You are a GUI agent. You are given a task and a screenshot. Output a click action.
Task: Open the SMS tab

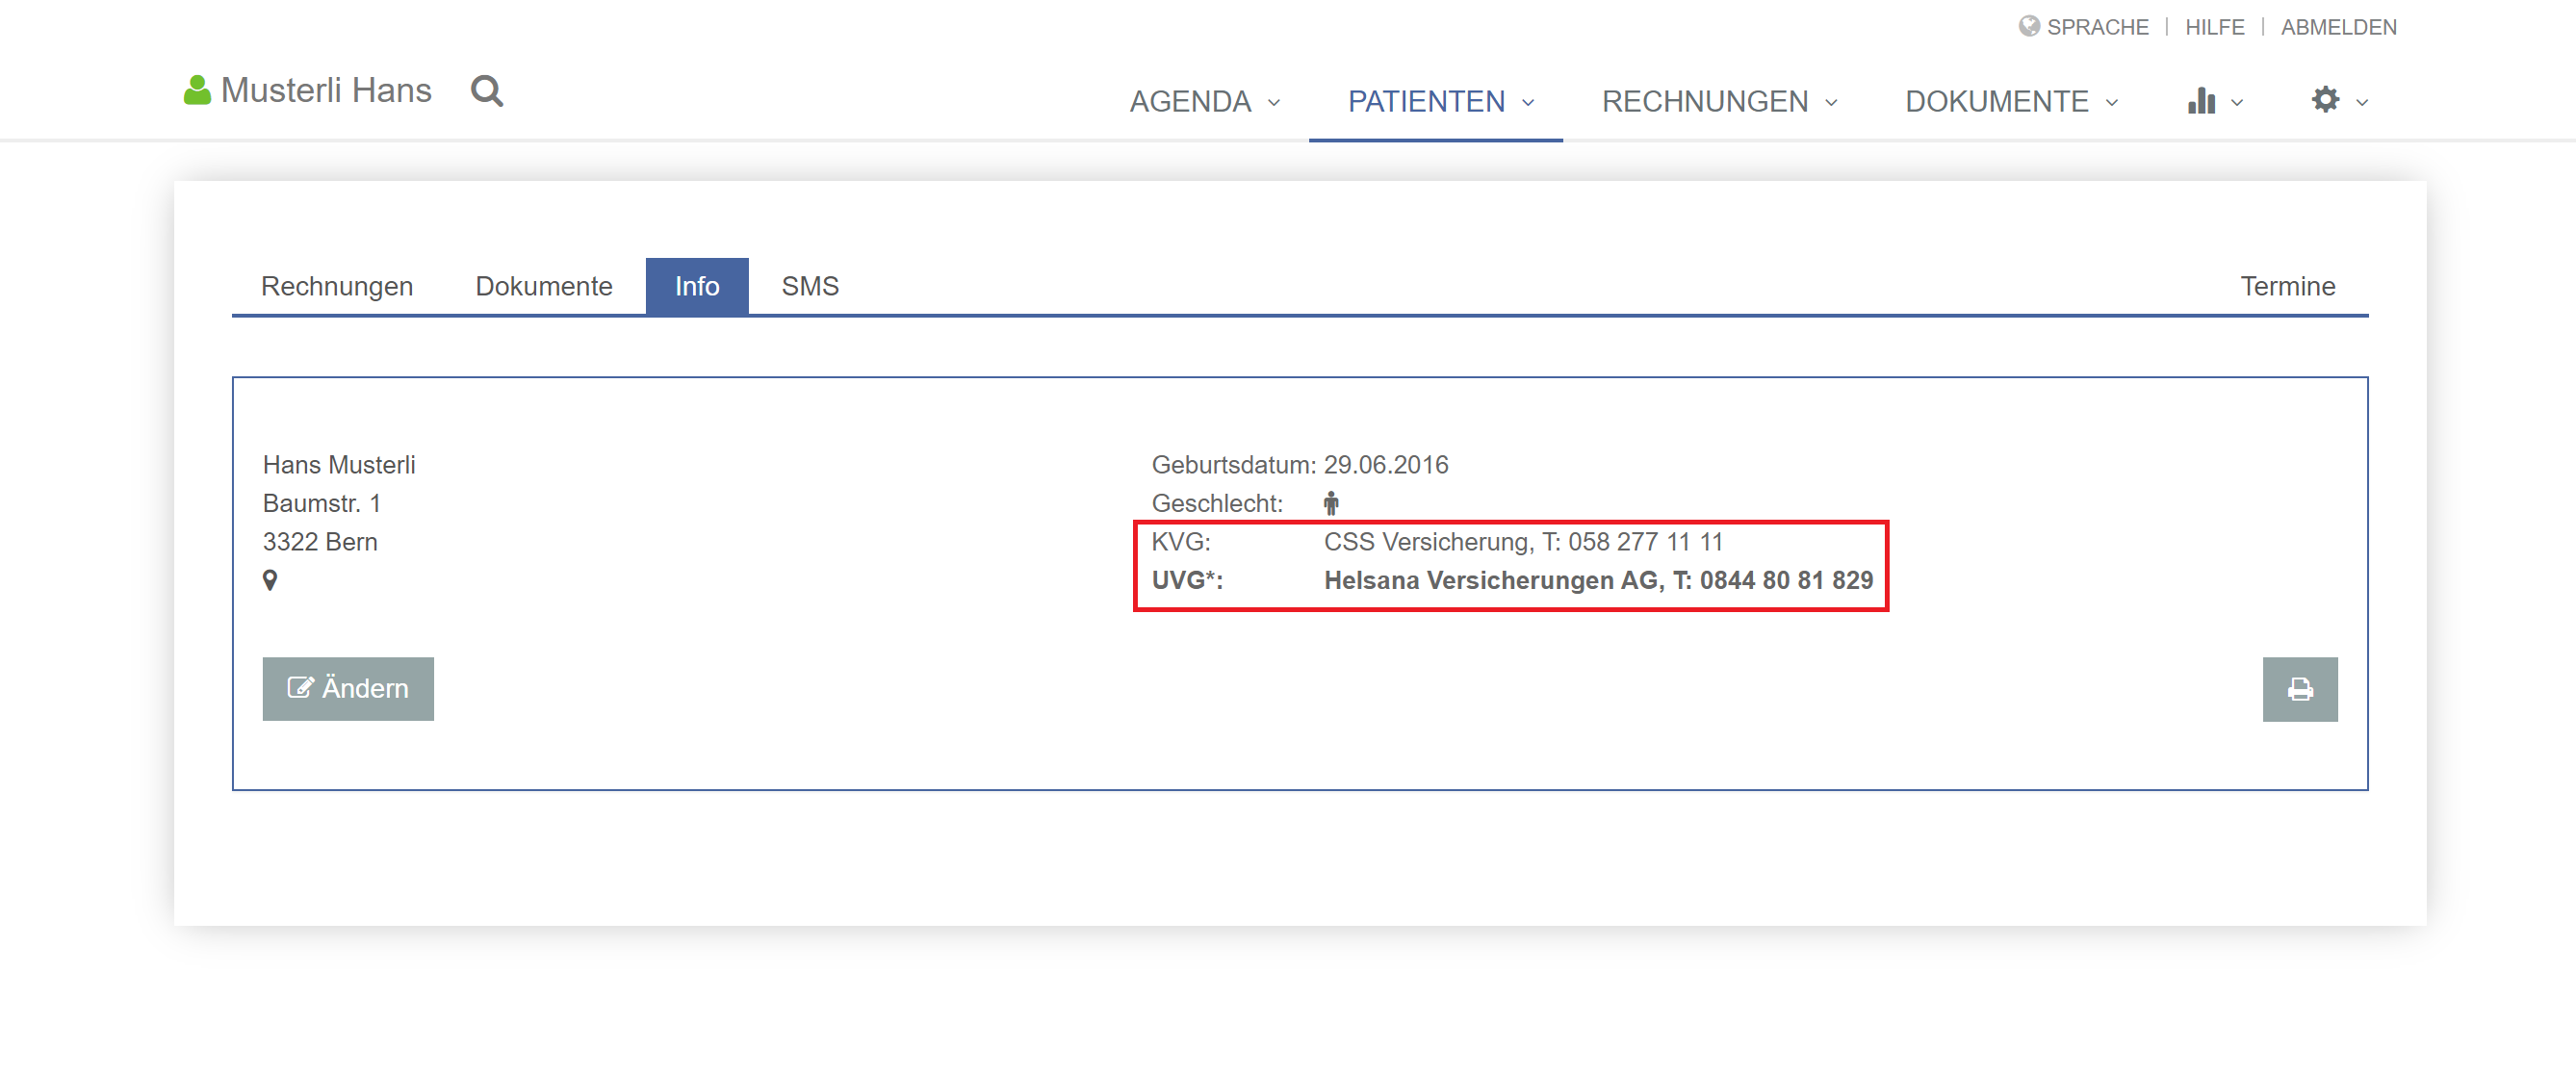tap(810, 286)
